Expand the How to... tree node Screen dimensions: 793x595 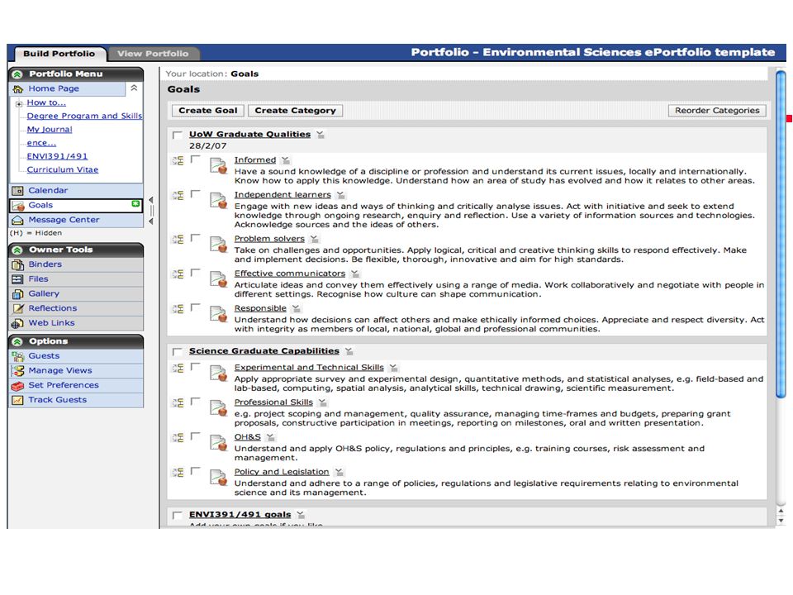pos(19,104)
